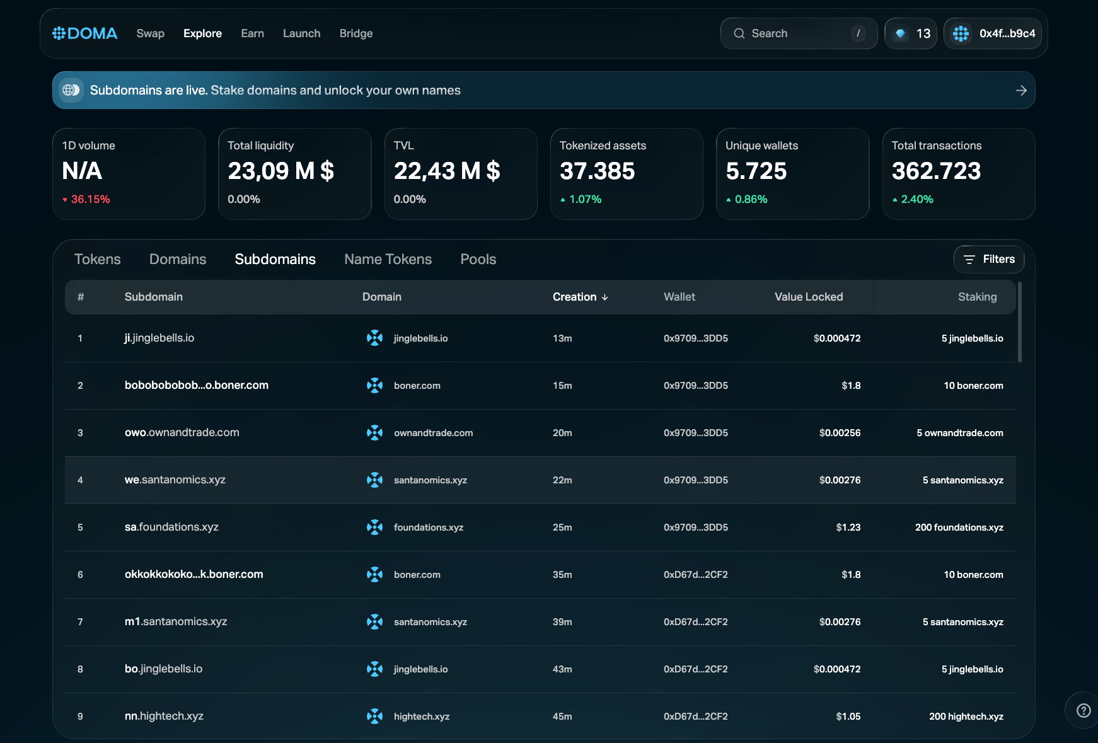Screen dimensions: 1098x743
Task: Sort by the Value Locked column header
Action: coord(808,297)
